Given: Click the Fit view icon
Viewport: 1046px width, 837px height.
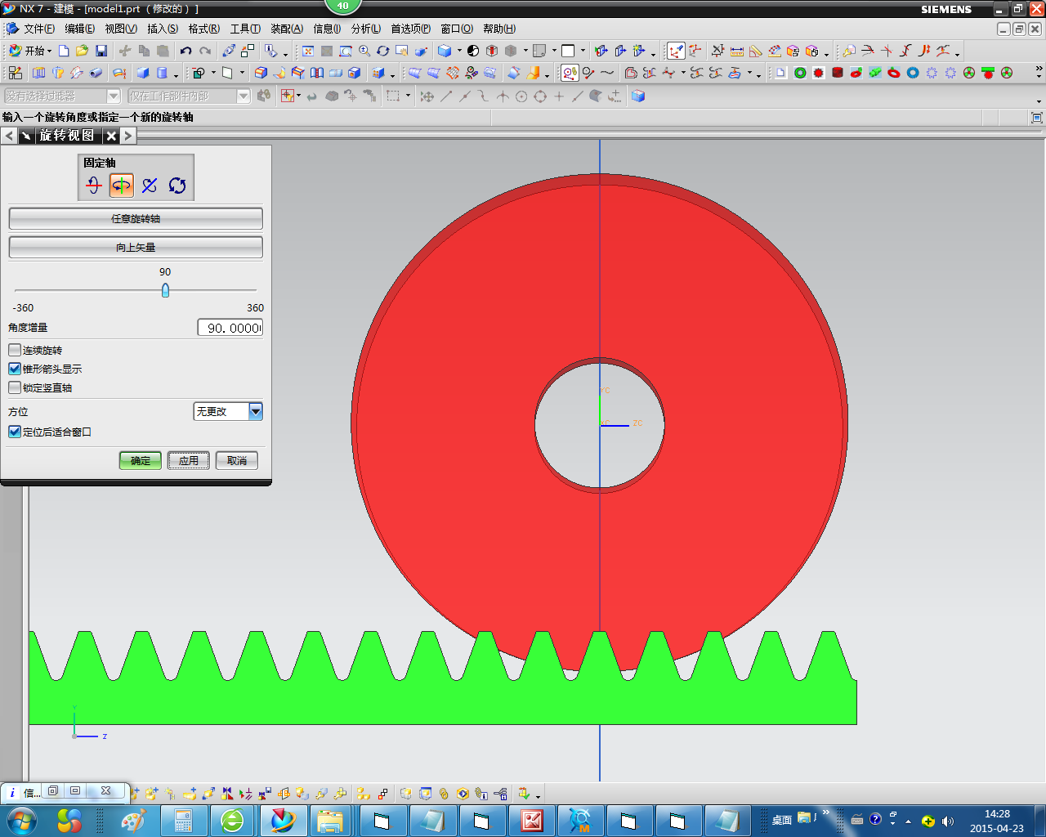Looking at the screenshot, I should point(308,51).
